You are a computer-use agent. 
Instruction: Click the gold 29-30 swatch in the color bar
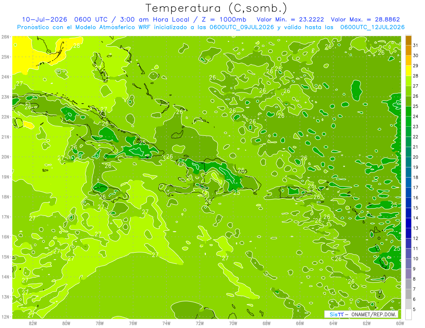tap(408, 61)
